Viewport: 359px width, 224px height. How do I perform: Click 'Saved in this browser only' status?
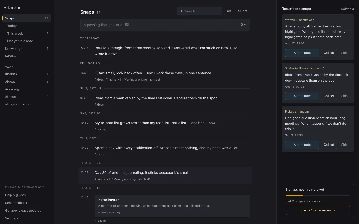tap(25, 187)
